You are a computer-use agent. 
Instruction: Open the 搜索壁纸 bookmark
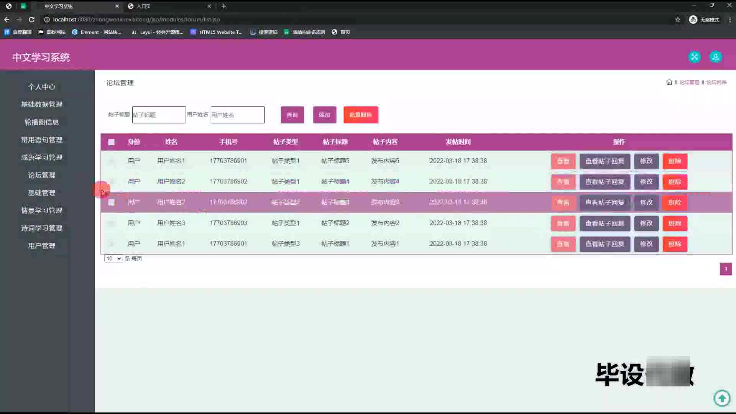tap(264, 32)
